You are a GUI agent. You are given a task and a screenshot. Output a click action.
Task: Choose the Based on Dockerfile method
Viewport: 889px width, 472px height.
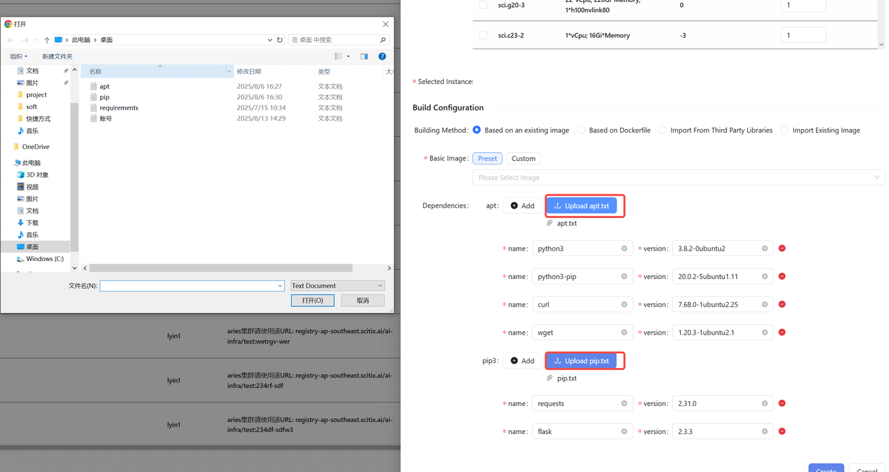(581, 130)
